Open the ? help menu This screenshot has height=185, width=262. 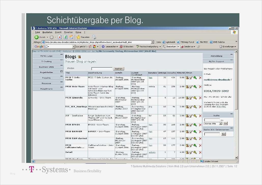click(84, 32)
